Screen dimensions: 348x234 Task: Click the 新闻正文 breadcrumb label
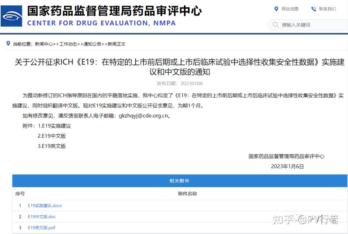click(x=116, y=44)
